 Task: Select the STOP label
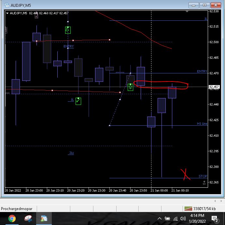point(203,176)
